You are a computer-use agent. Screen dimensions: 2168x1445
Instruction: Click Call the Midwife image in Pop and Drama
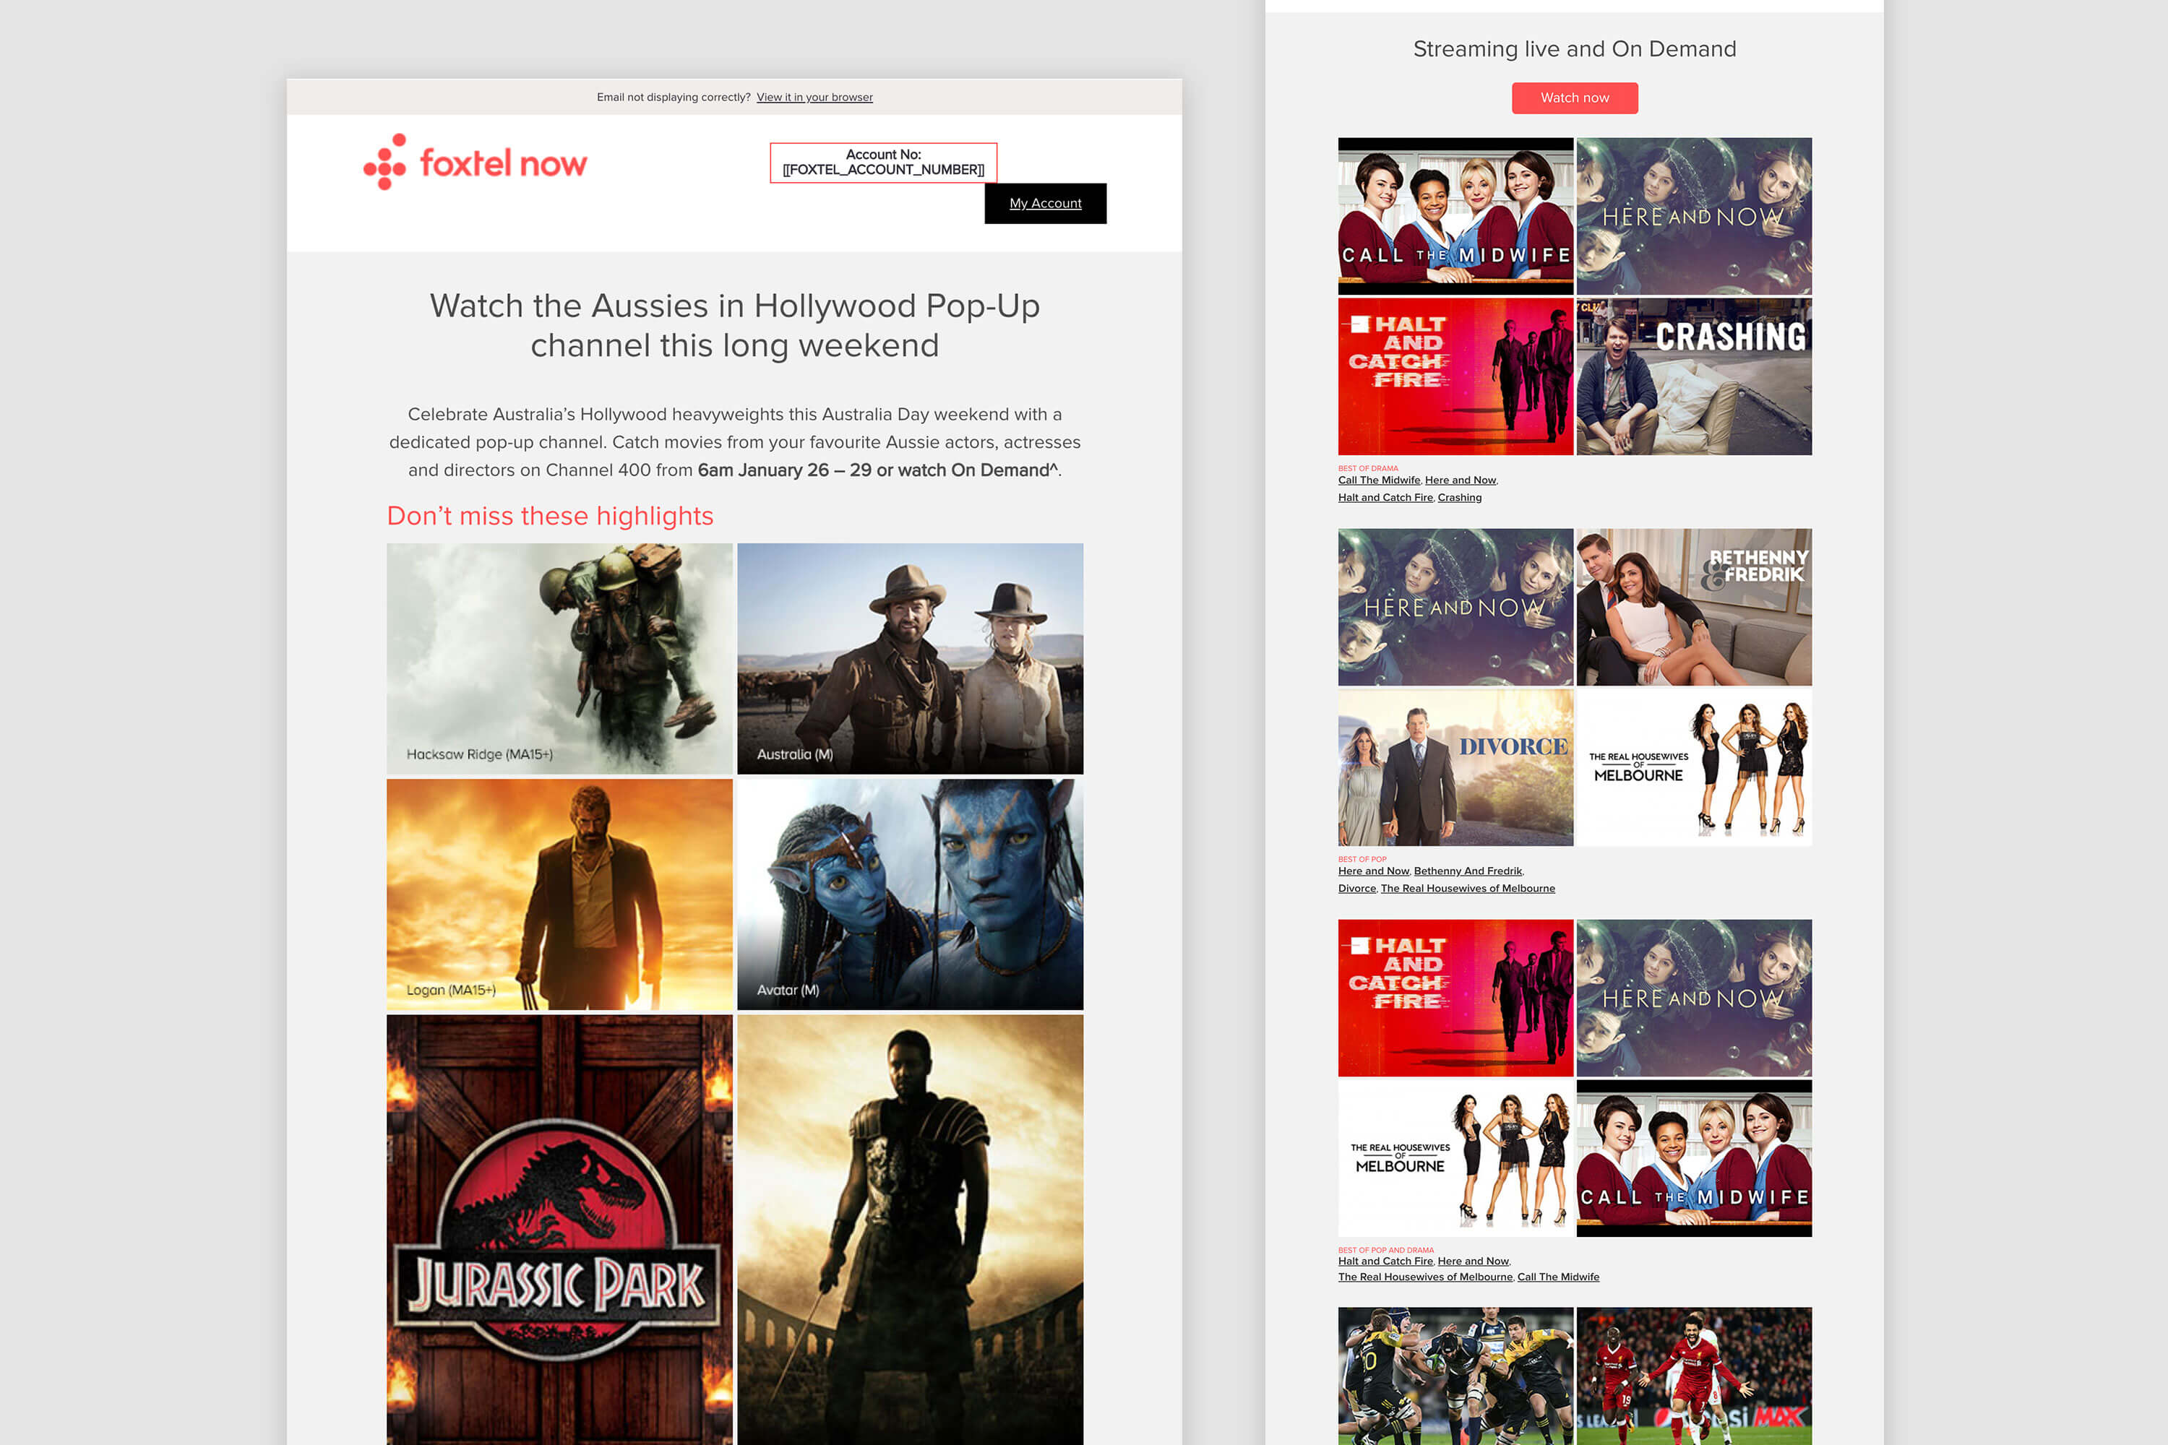pyautogui.click(x=1694, y=1158)
